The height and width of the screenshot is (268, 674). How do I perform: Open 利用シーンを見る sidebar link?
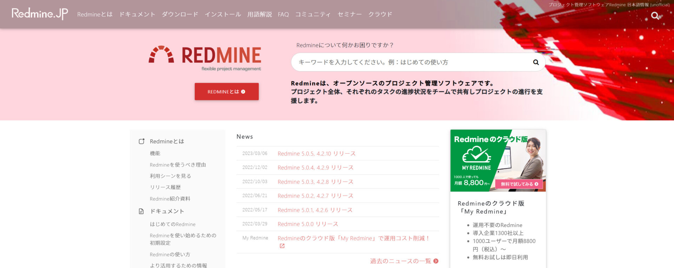click(x=170, y=176)
